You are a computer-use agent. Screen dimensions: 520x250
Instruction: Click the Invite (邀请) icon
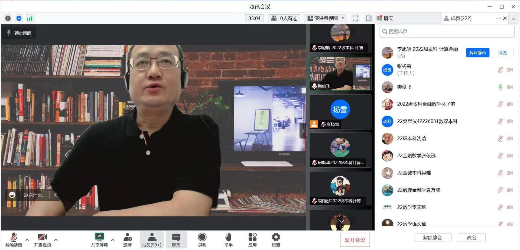[x=127, y=240]
